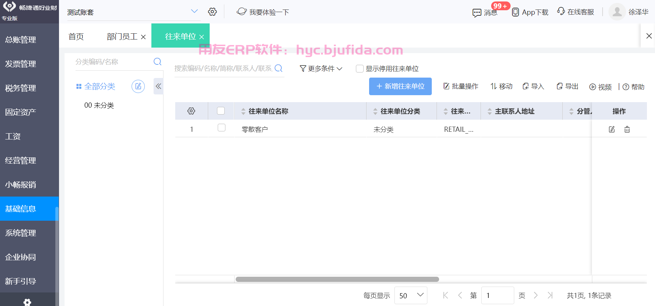655x306 pixels.
Task: Click the 移动 move tool
Action: click(501, 86)
